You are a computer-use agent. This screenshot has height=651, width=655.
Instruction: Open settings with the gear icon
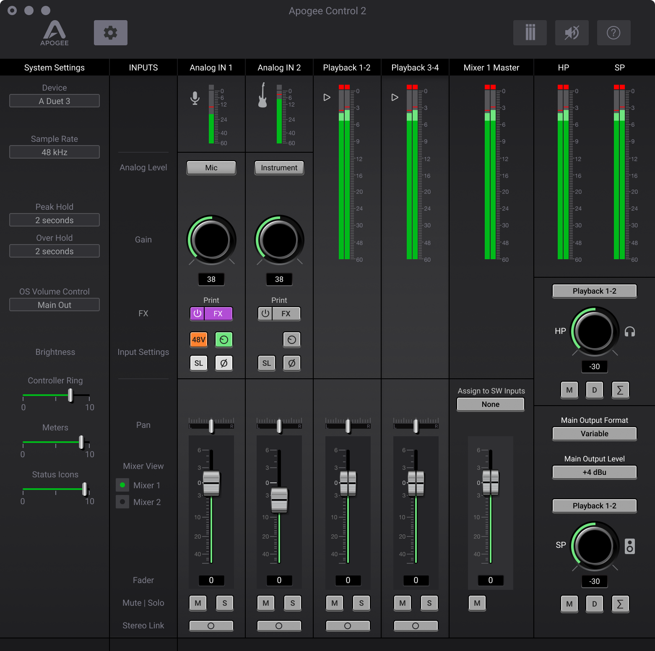110,33
